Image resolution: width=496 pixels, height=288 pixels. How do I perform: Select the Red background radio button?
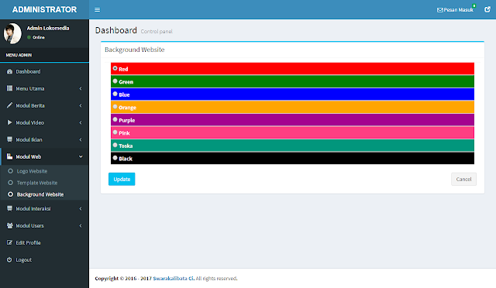click(115, 68)
